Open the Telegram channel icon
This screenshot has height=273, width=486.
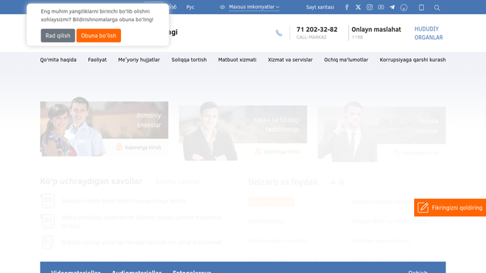(392, 7)
